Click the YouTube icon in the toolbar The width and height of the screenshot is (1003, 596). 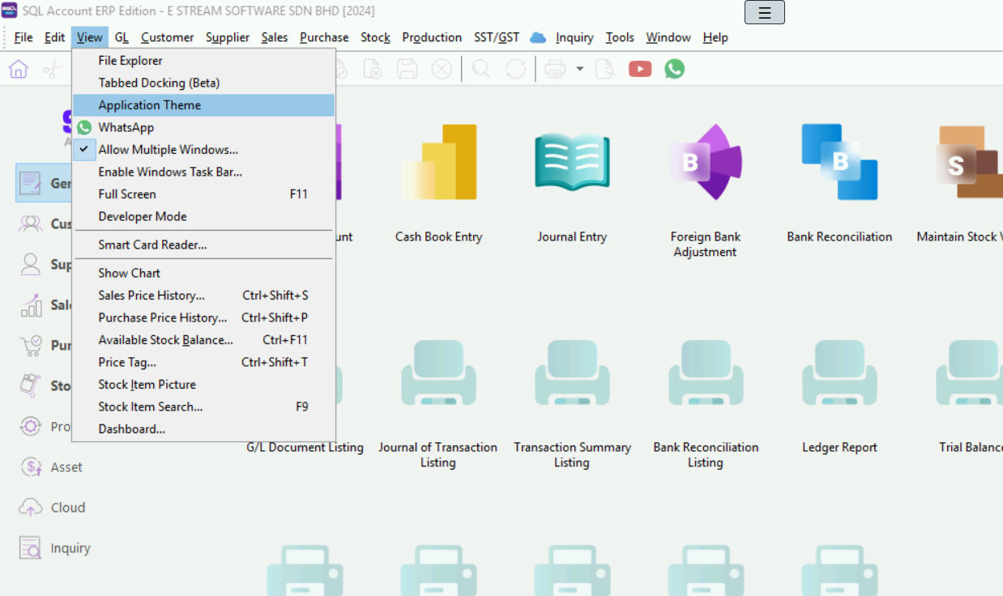(639, 69)
